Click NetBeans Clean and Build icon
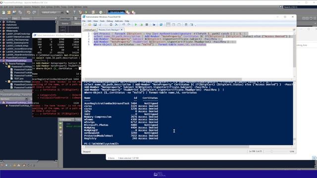The height and width of the screenshot is (178, 317). click(80, 12)
